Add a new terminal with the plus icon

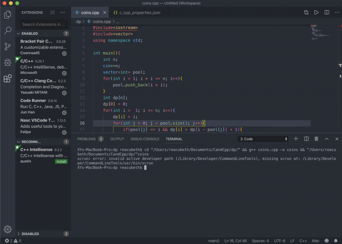click(x=296, y=139)
